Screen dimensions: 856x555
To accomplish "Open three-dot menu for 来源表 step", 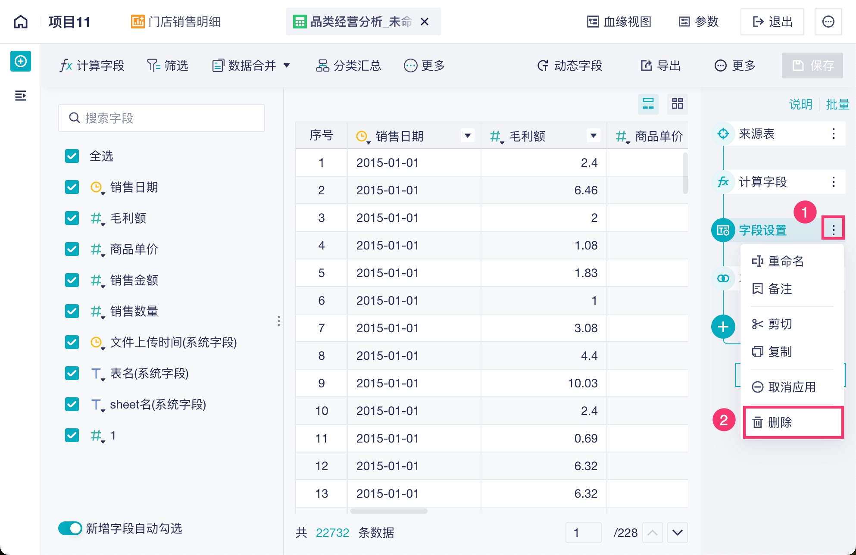I will (x=833, y=134).
